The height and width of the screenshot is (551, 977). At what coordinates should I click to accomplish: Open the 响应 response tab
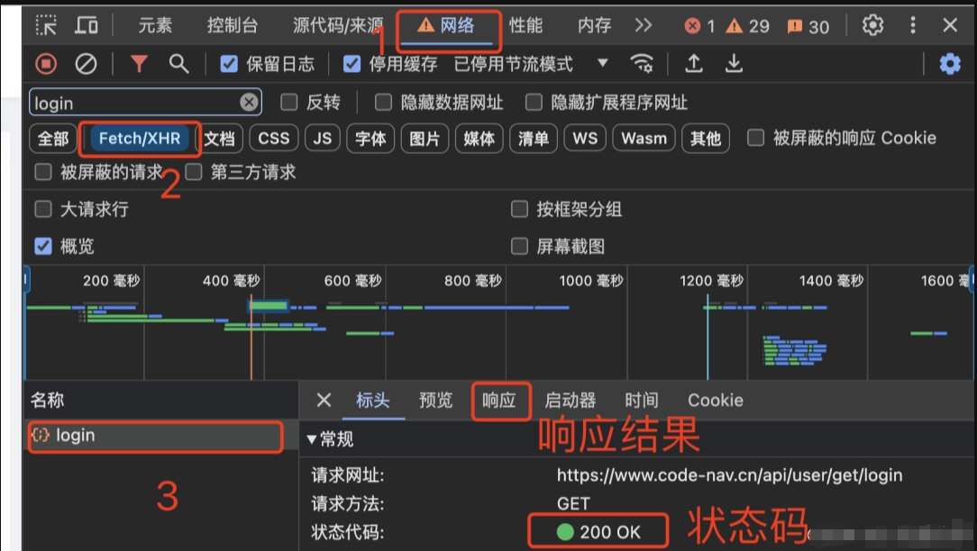(x=501, y=401)
